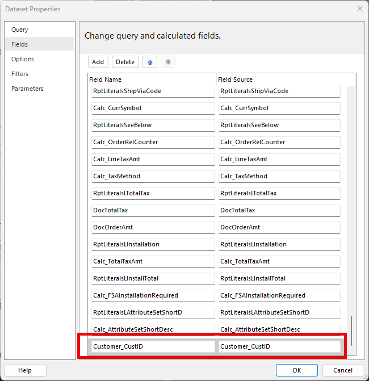Close the Dataset Properties dialog

pyautogui.click(x=360, y=9)
